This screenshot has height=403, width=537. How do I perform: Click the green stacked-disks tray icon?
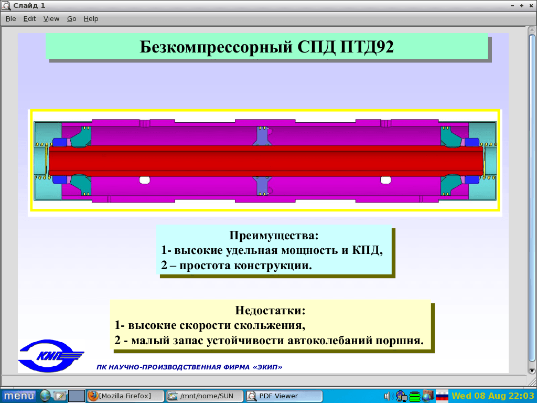pyautogui.click(x=415, y=397)
